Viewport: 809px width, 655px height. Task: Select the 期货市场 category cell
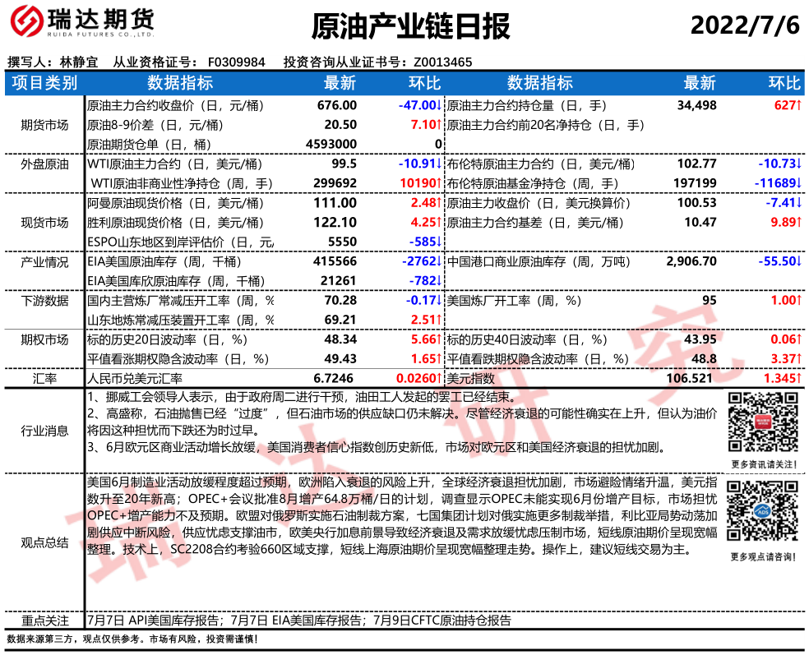click(44, 125)
